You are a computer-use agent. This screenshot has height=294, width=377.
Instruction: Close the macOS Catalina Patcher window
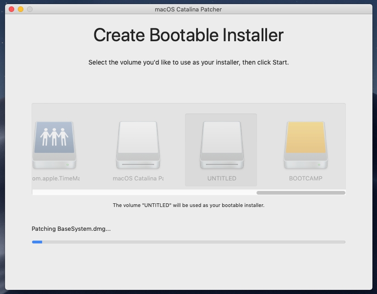pyautogui.click(x=11, y=9)
